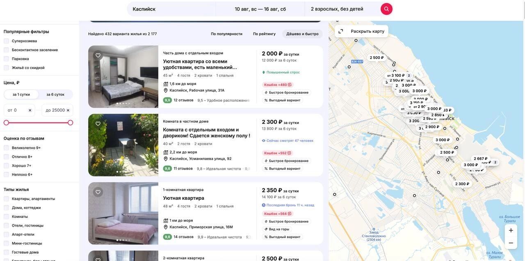The height and width of the screenshot is (261, 525).
Task: Zoom out on the map
Action: point(511,243)
